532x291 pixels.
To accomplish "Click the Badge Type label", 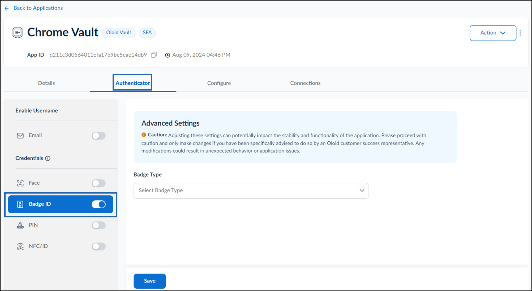I will pyautogui.click(x=148, y=175).
